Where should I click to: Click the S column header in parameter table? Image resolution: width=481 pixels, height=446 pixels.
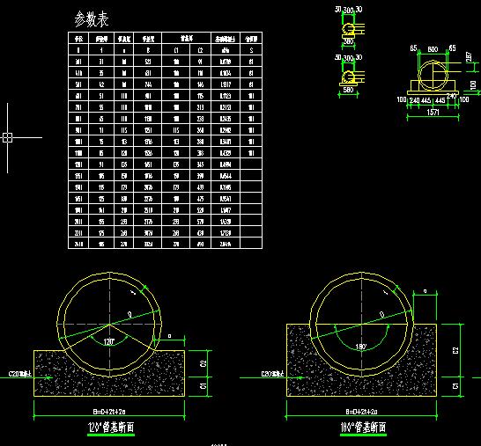tap(251, 50)
